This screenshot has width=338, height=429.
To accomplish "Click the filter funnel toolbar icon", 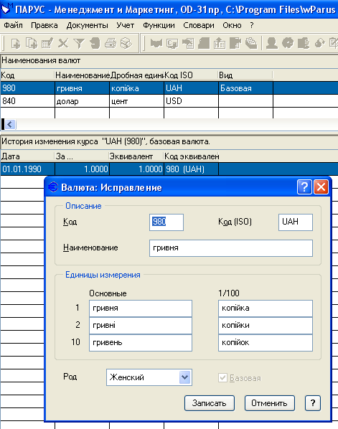I will [x=79, y=44].
